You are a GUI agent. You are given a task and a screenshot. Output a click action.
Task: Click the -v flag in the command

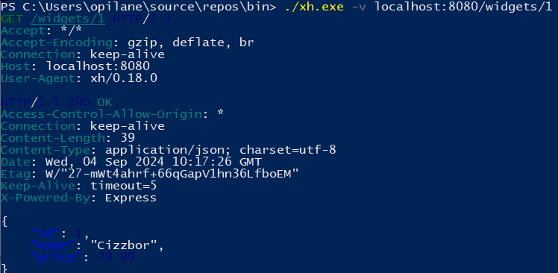click(359, 7)
